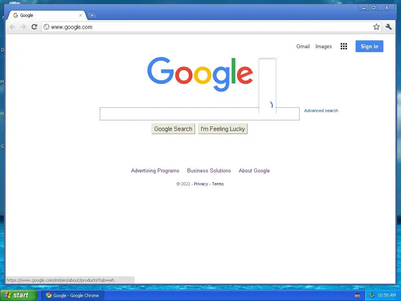The image size is (401, 301).
Task: Open the About Google link
Action: click(254, 171)
